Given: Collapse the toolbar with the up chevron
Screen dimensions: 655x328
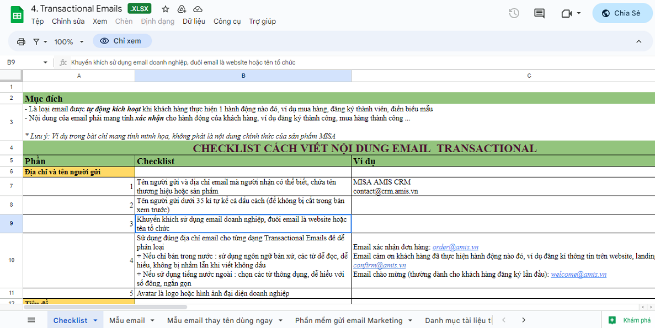Looking at the screenshot, I should pyautogui.click(x=638, y=41).
